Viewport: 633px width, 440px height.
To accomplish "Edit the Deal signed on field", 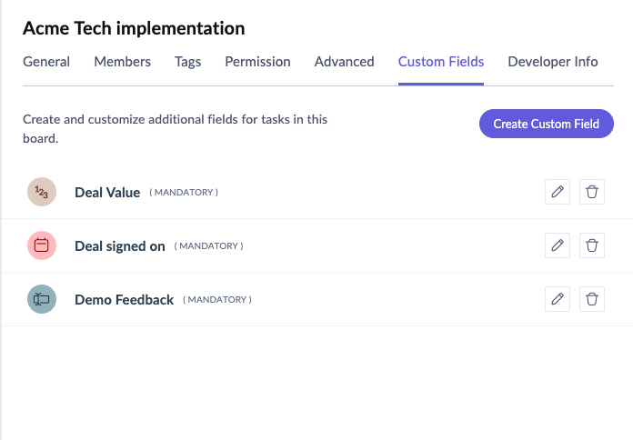I will (558, 245).
